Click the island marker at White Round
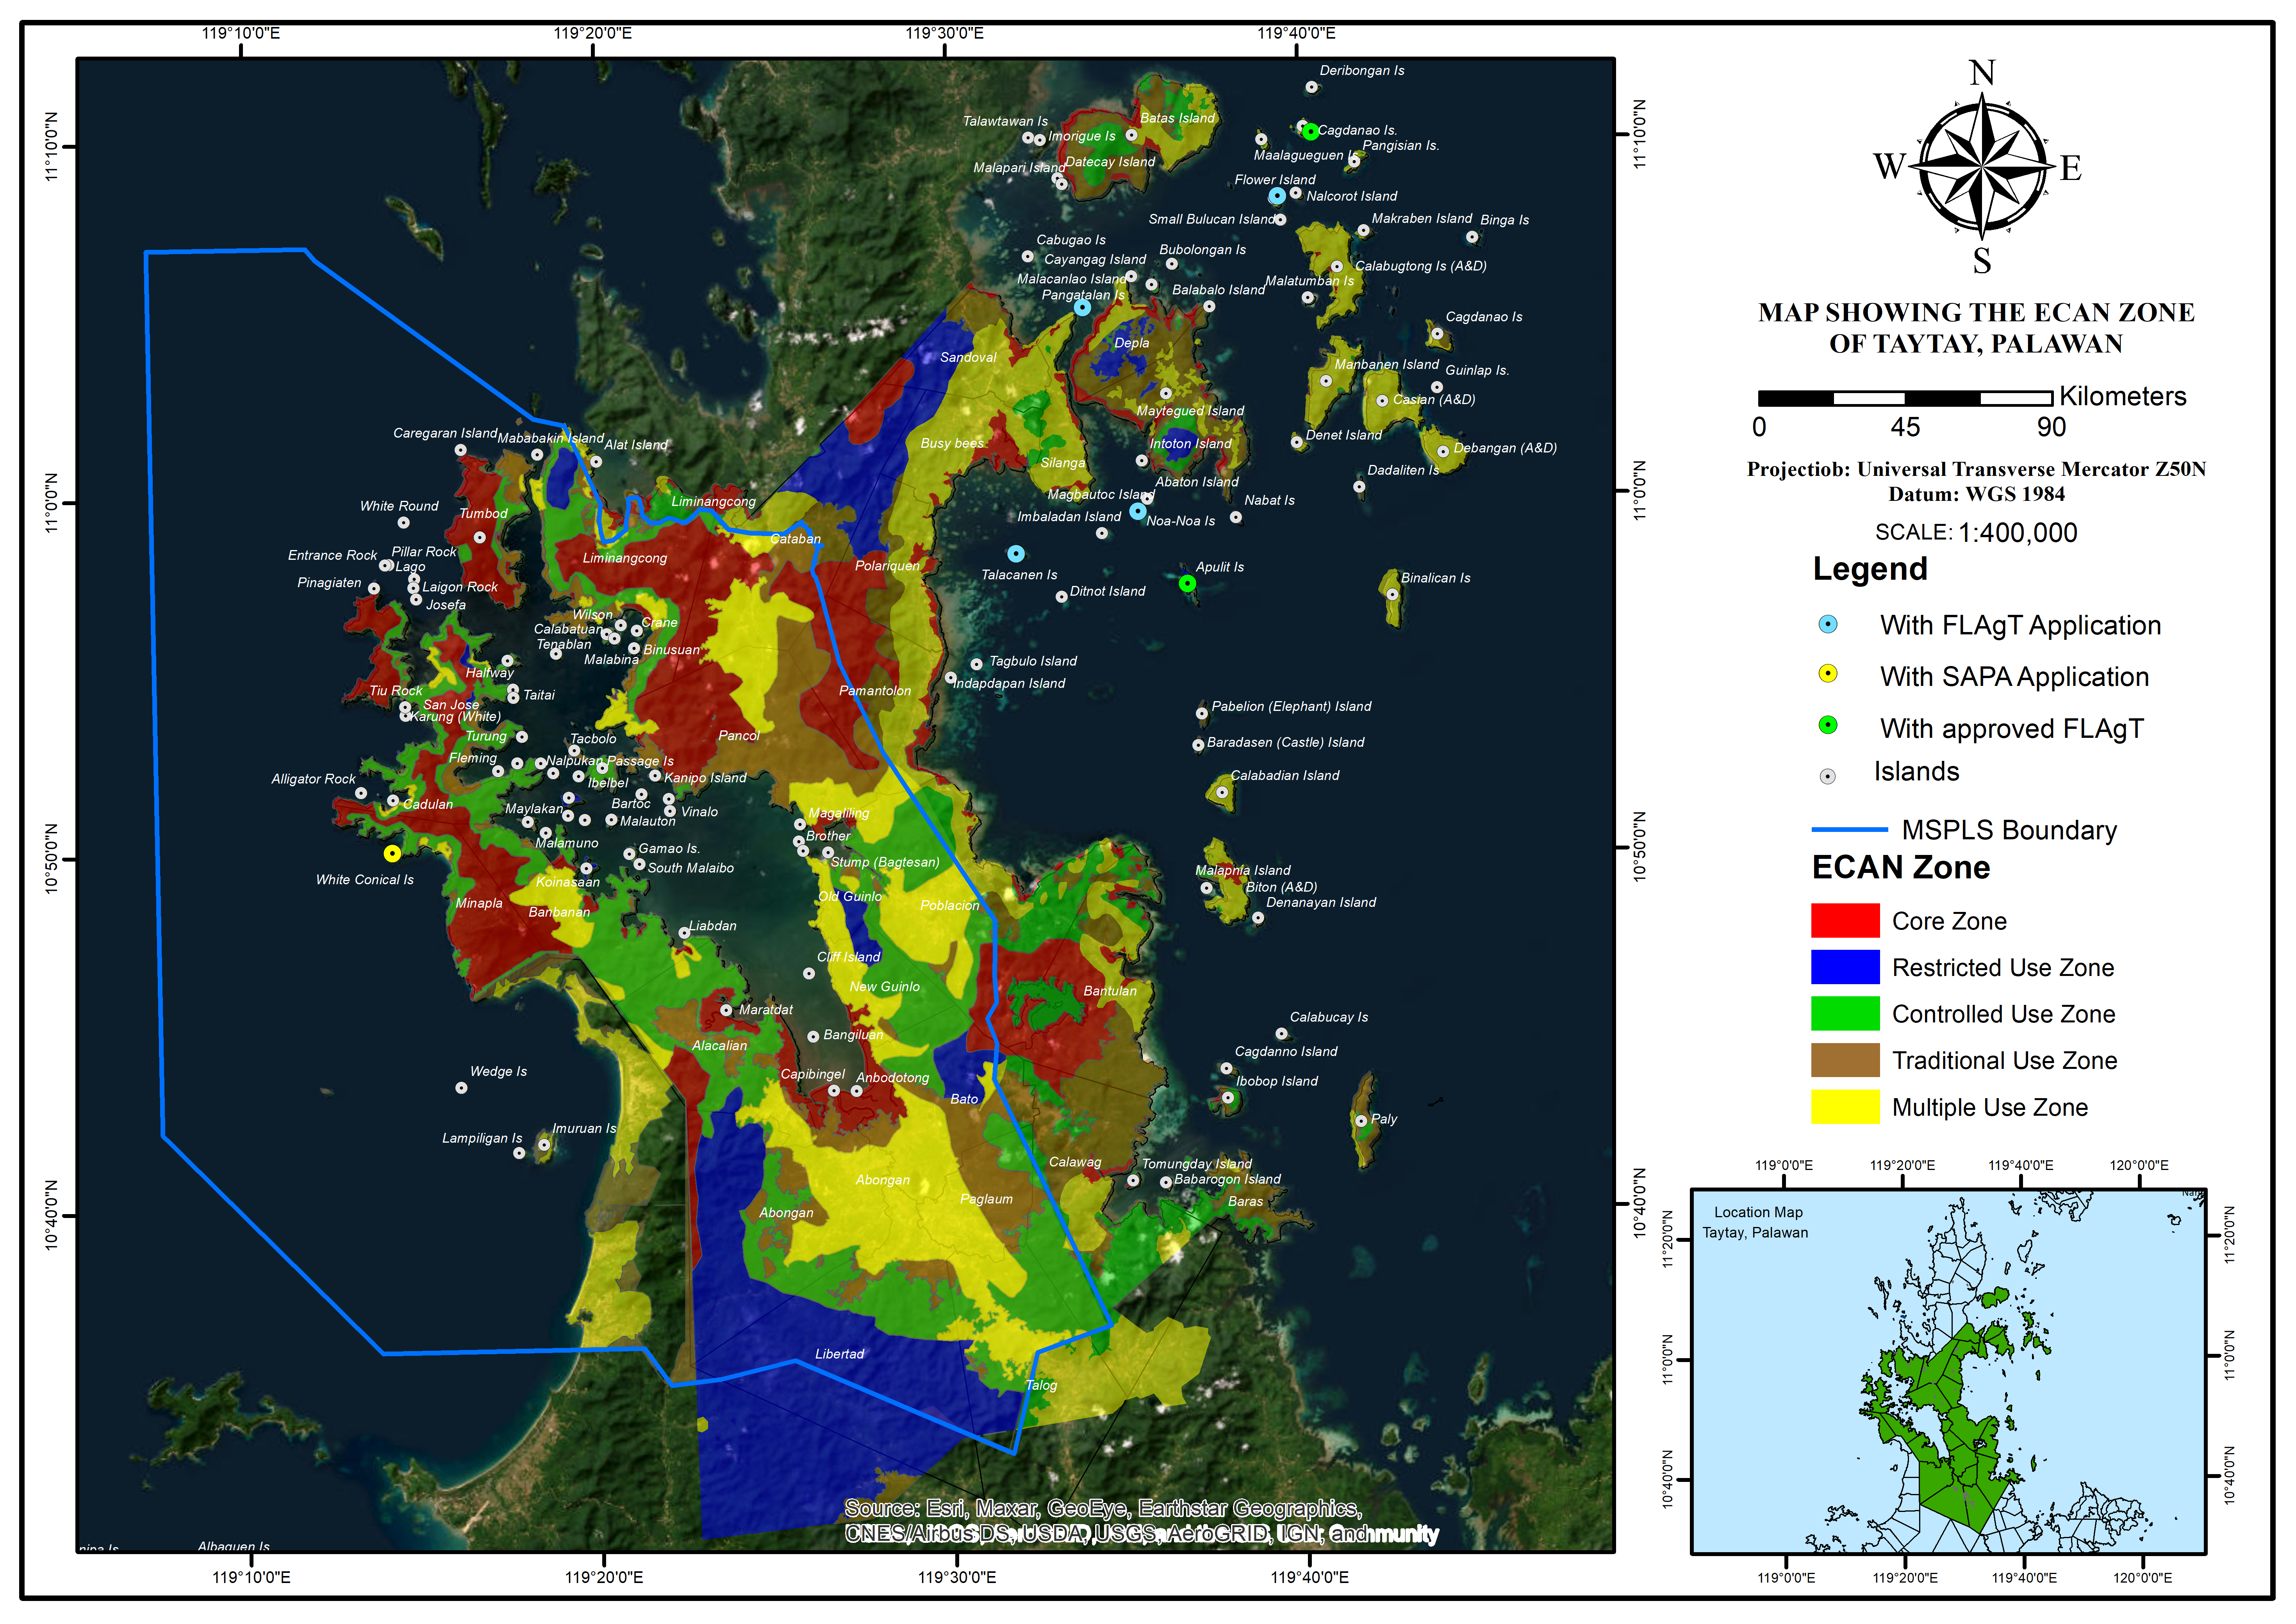This screenshot has width=2296, height=1624. point(403,522)
